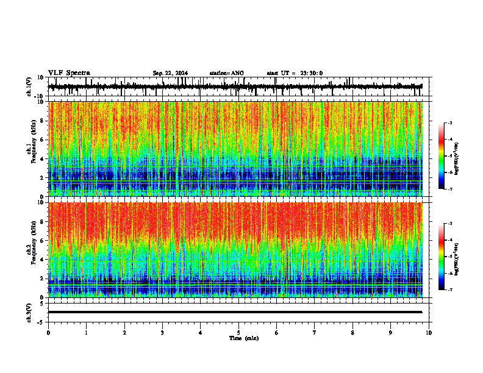Click the "-7" label below ch.2 color scale
This screenshot has width=483, height=373.
[x=450, y=290]
